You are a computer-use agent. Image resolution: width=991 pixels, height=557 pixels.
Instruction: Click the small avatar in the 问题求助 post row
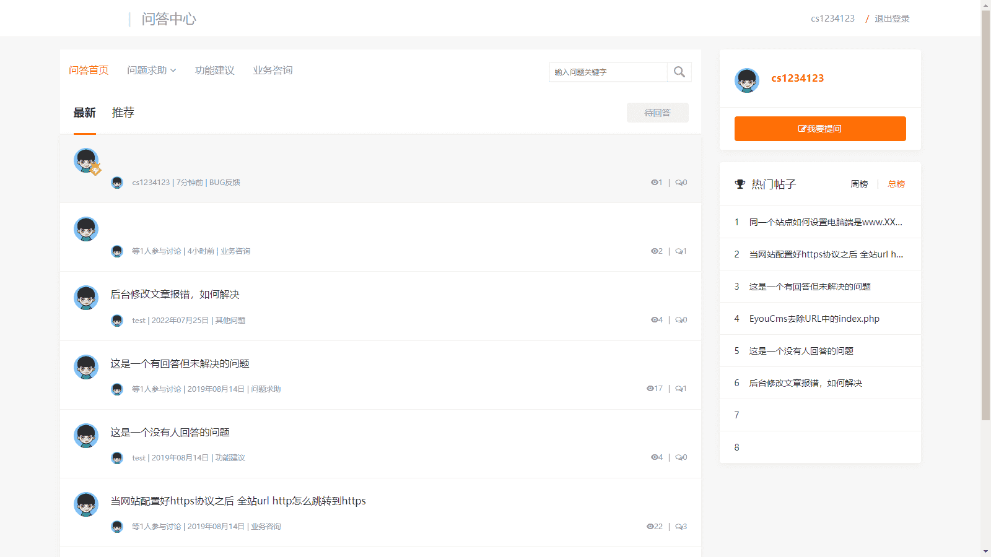coord(117,389)
